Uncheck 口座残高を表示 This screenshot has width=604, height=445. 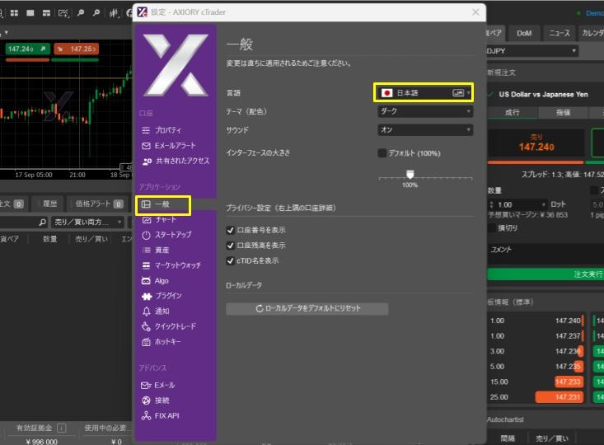pyautogui.click(x=231, y=246)
